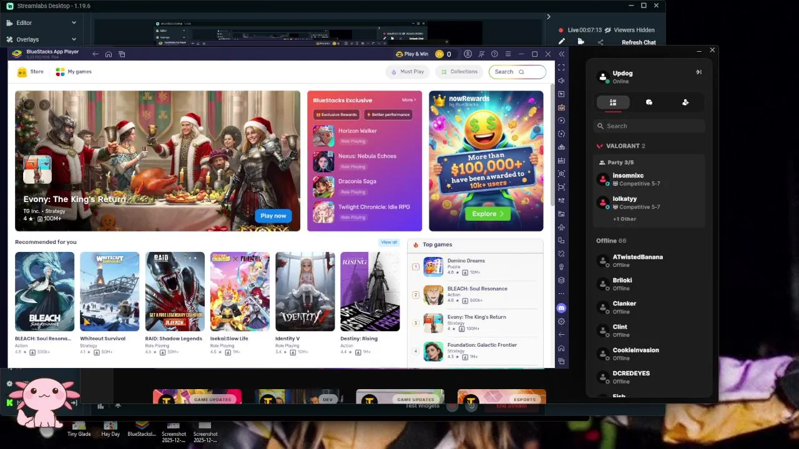799x449 pixels.
Task: Go to previous banner slide arrow
Action: click(29, 105)
